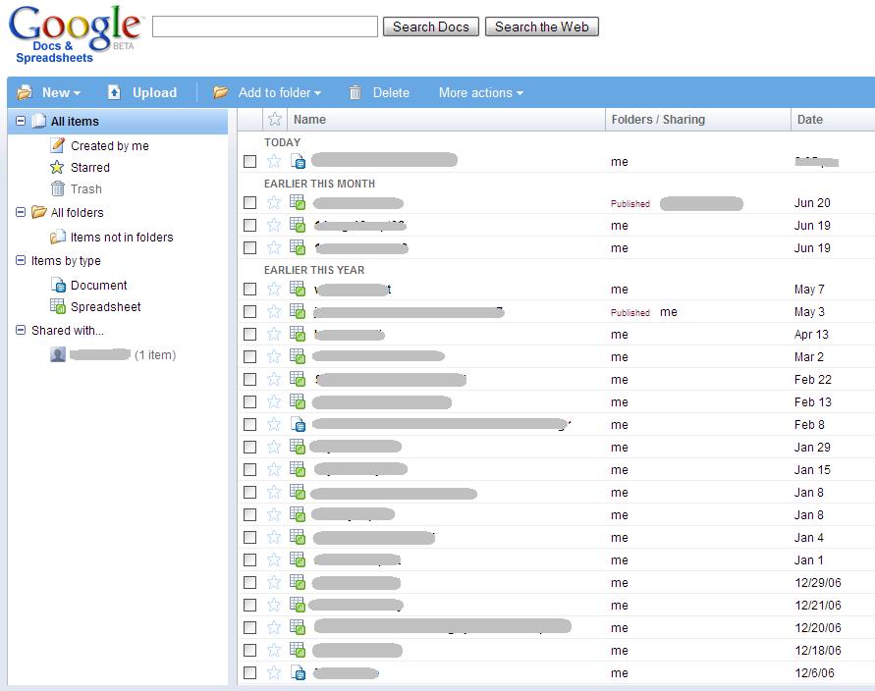Open the Add to folder dropdown

280,92
